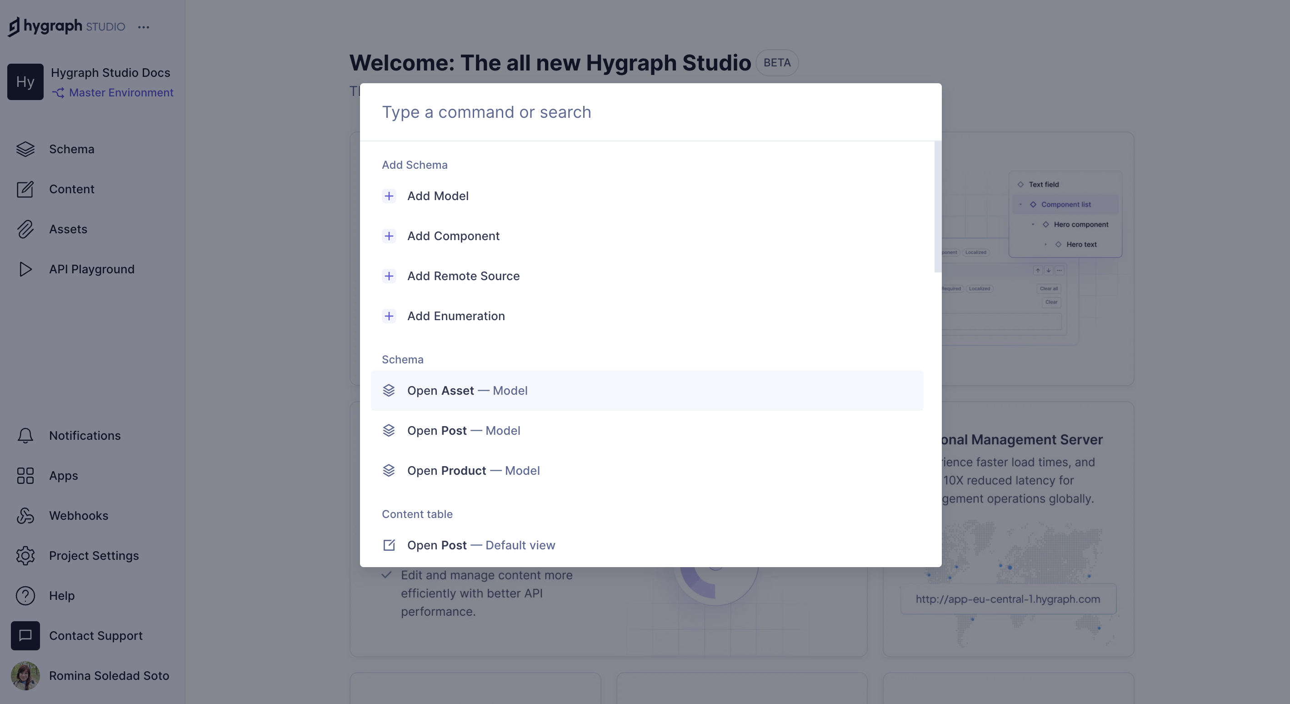Click the Content icon in sidebar
This screenshot has height=704, width=1290.
point(25,188)
